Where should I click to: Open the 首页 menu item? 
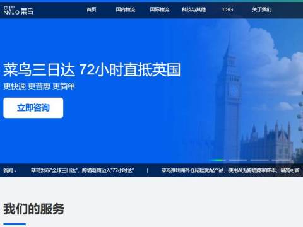point(92,9)
